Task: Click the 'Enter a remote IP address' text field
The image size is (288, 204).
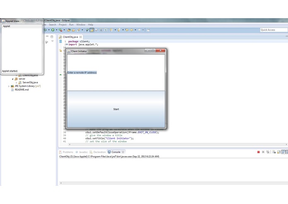Action: [x=116, y=73]
